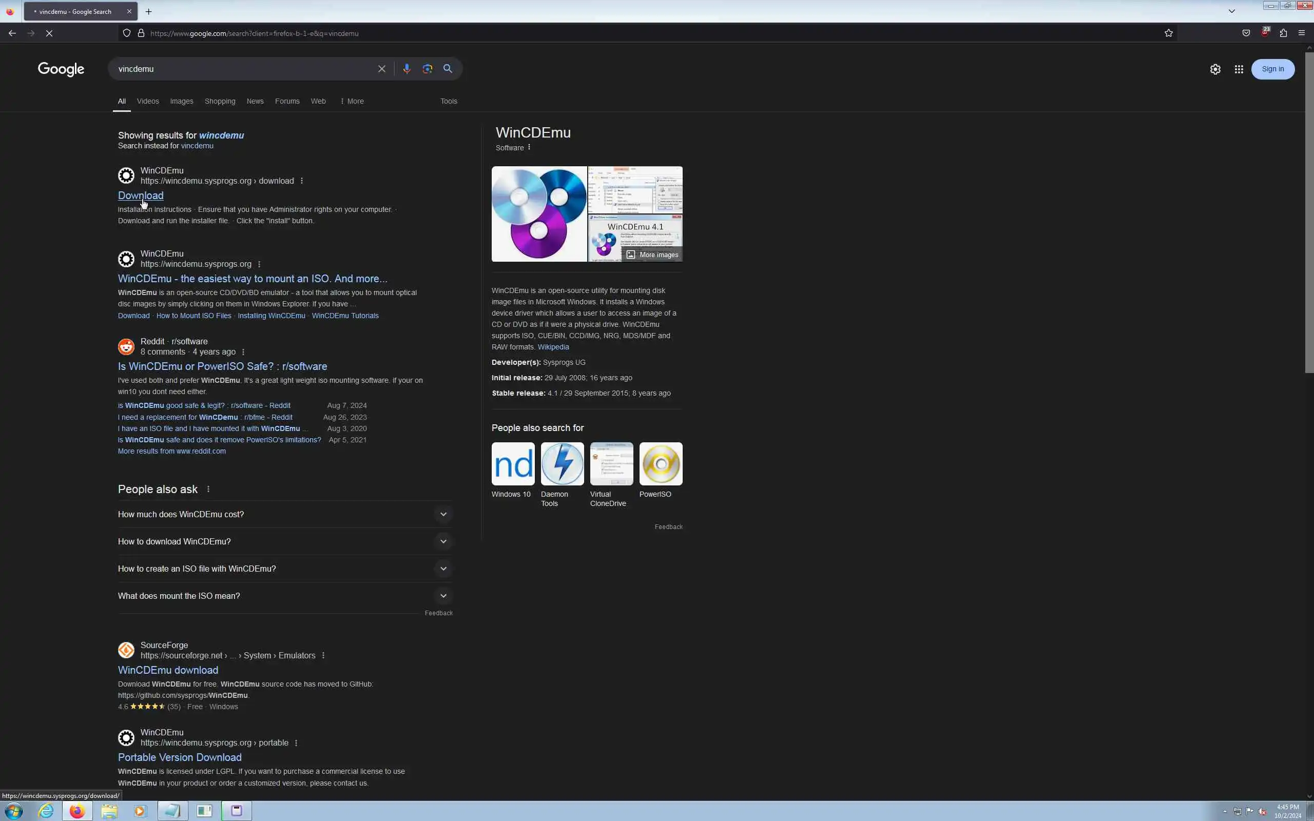
Task: Stop loading the page
Action: click(49, 33)
